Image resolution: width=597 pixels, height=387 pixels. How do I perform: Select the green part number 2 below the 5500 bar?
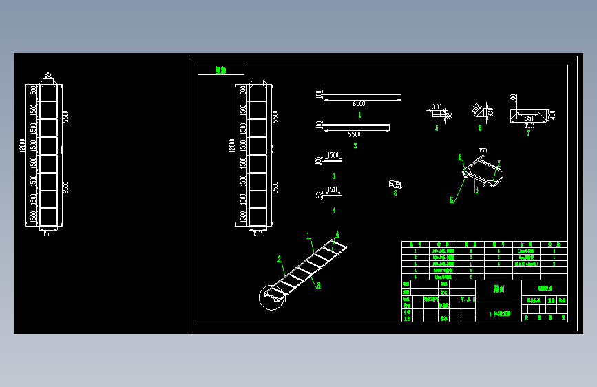(x=355, y=145)
